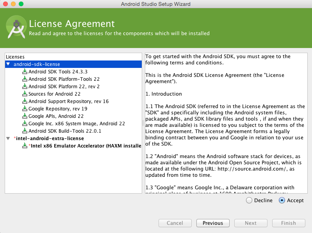Click the Cancel button
312x233 pixels.
175,223
